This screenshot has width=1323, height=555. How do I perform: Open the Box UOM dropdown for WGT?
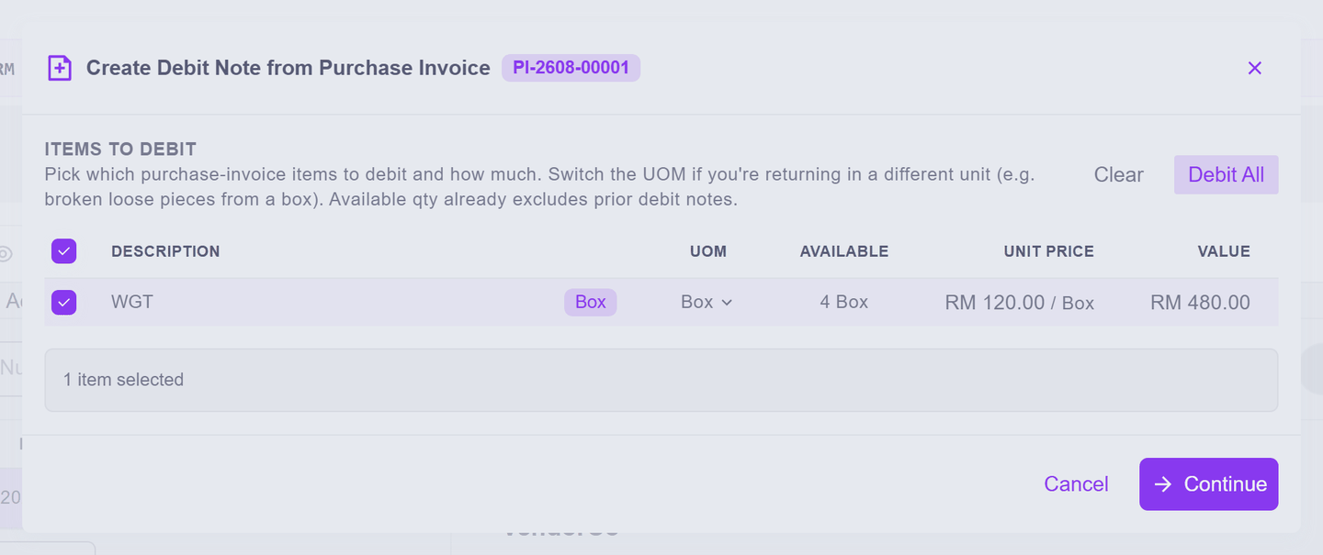pos(707,302)
